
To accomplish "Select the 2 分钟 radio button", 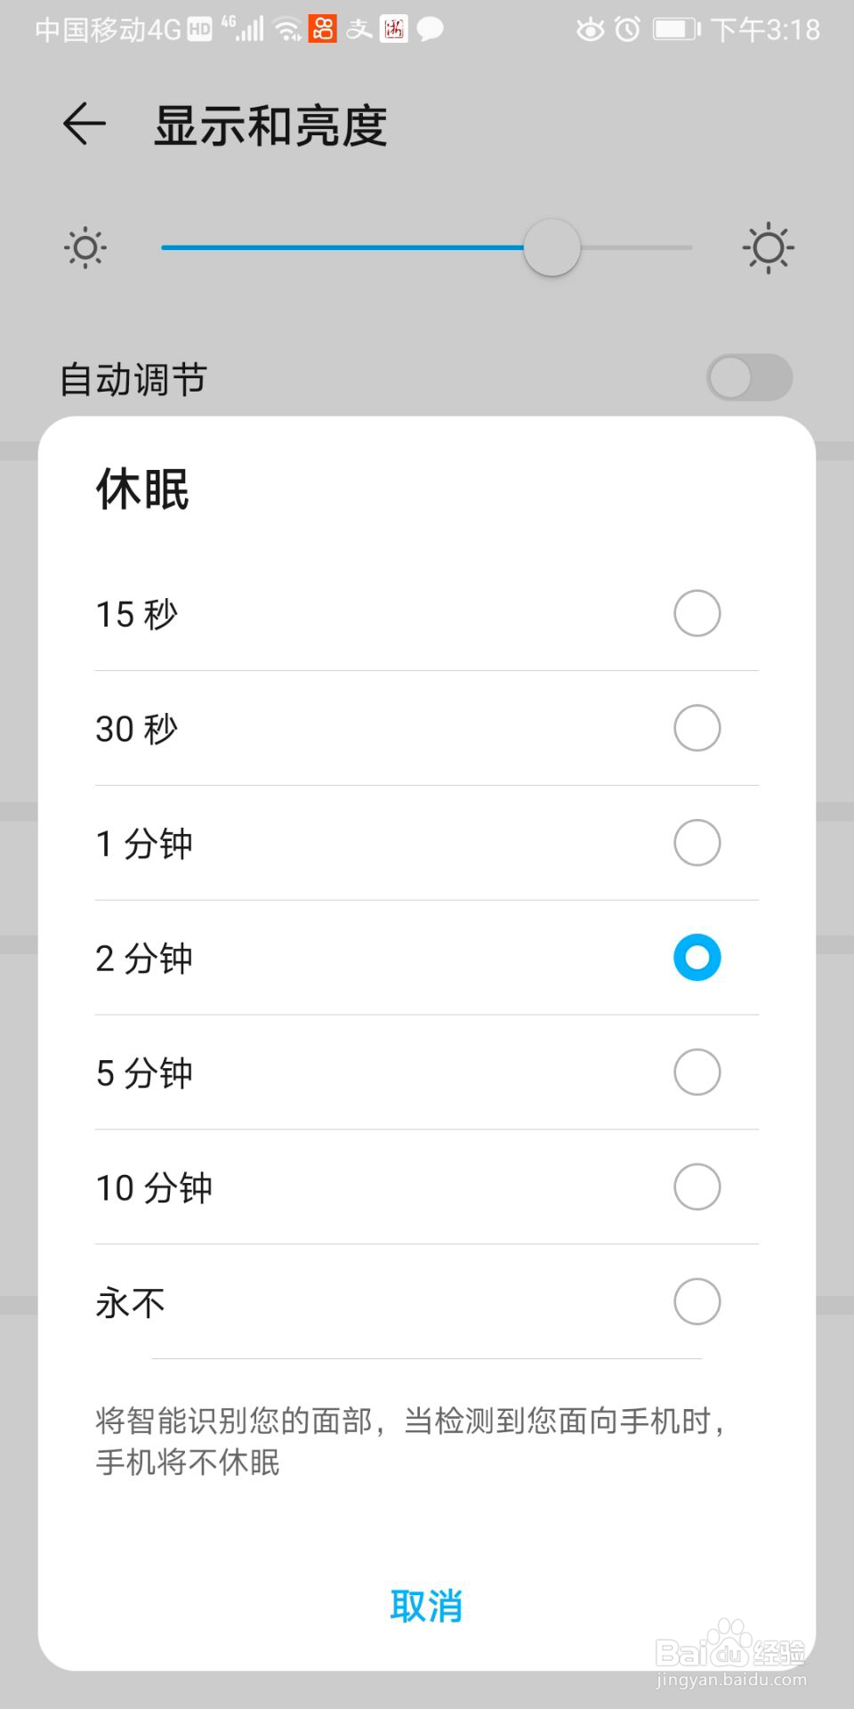I will coord(697,958).
